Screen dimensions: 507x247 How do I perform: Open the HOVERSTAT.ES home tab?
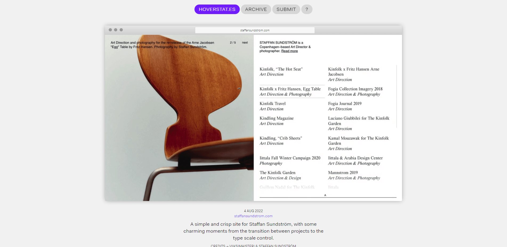[x=217, y=9]
